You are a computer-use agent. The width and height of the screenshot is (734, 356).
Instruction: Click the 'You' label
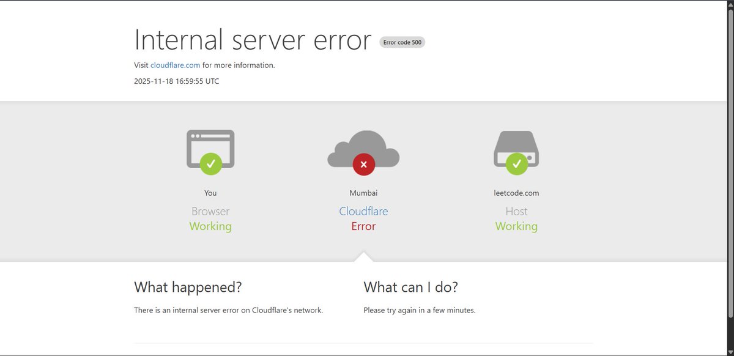pos(210,193)
